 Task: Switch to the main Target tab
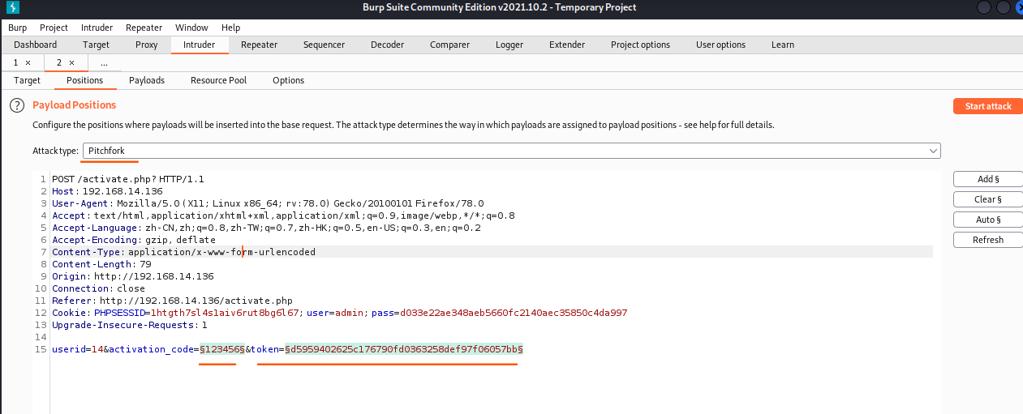click(x=96, y=45)
